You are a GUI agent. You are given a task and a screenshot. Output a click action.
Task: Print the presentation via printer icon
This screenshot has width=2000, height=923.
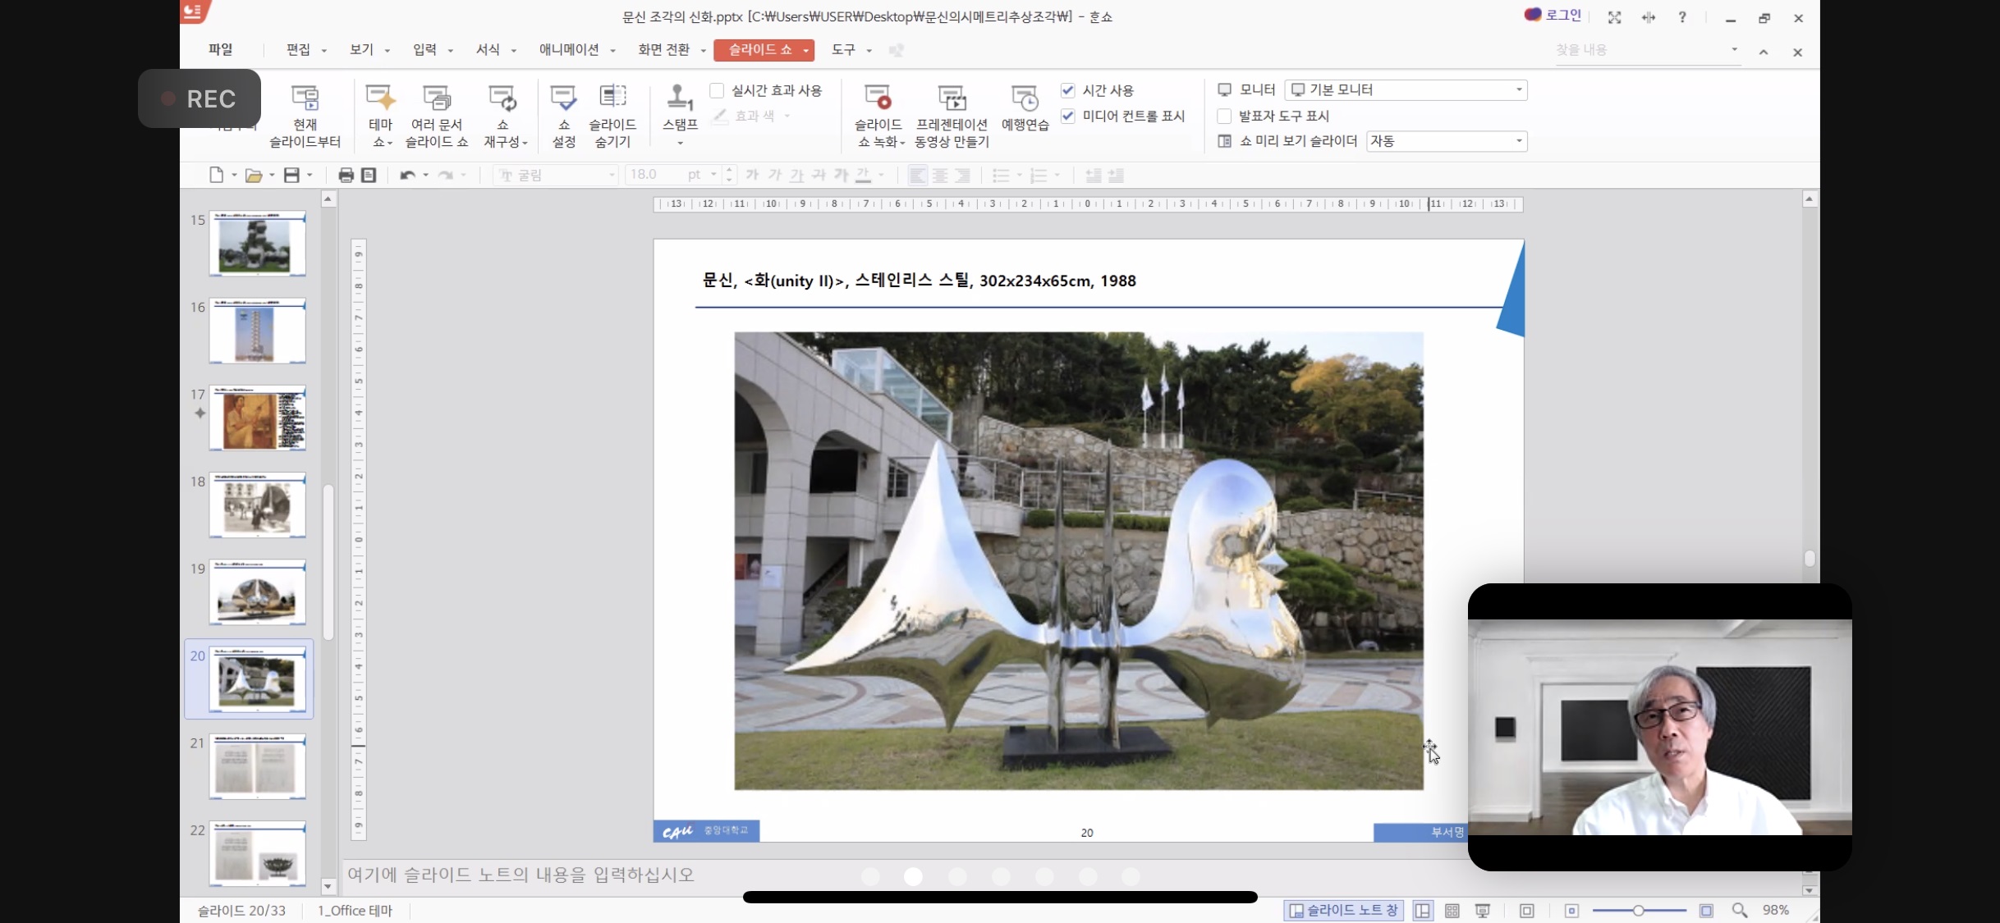tap(346, 175)
